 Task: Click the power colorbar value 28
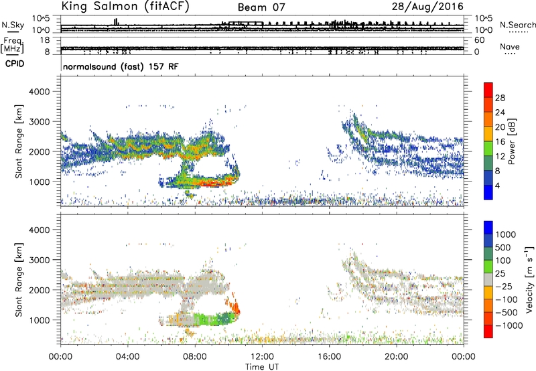coord(500,98)
